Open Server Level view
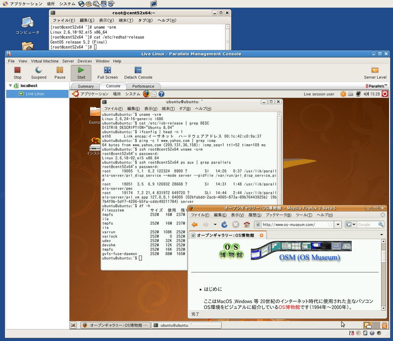The width and height of the screenshot is (393, 341). (375, 73)
